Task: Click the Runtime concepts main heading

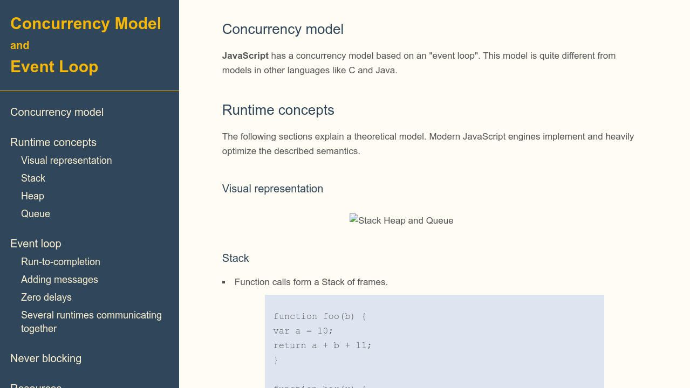Action: [x=278, y=110]
